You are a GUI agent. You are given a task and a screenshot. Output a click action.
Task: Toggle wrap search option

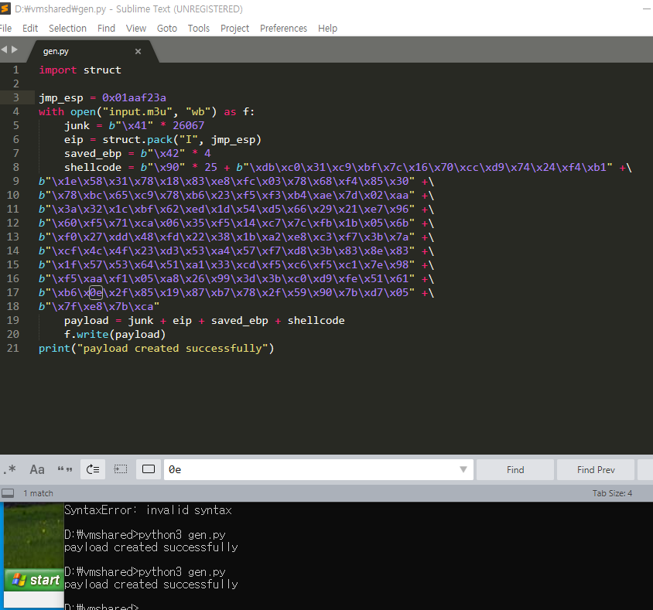(x=93, y=469)
